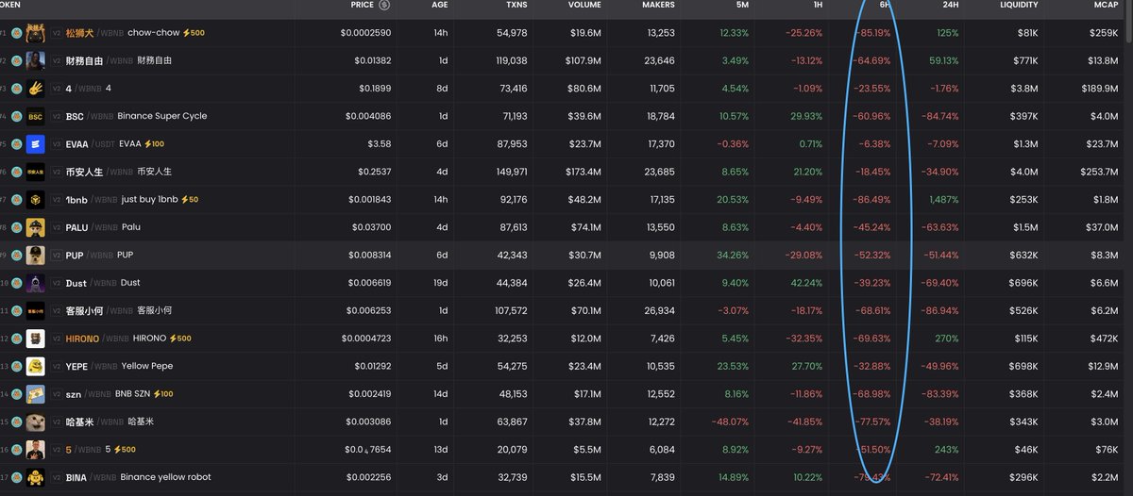The width and height of the screenshot is (1133, 496).
Task: Click transactions count 149,971
Action: (512, 172)
